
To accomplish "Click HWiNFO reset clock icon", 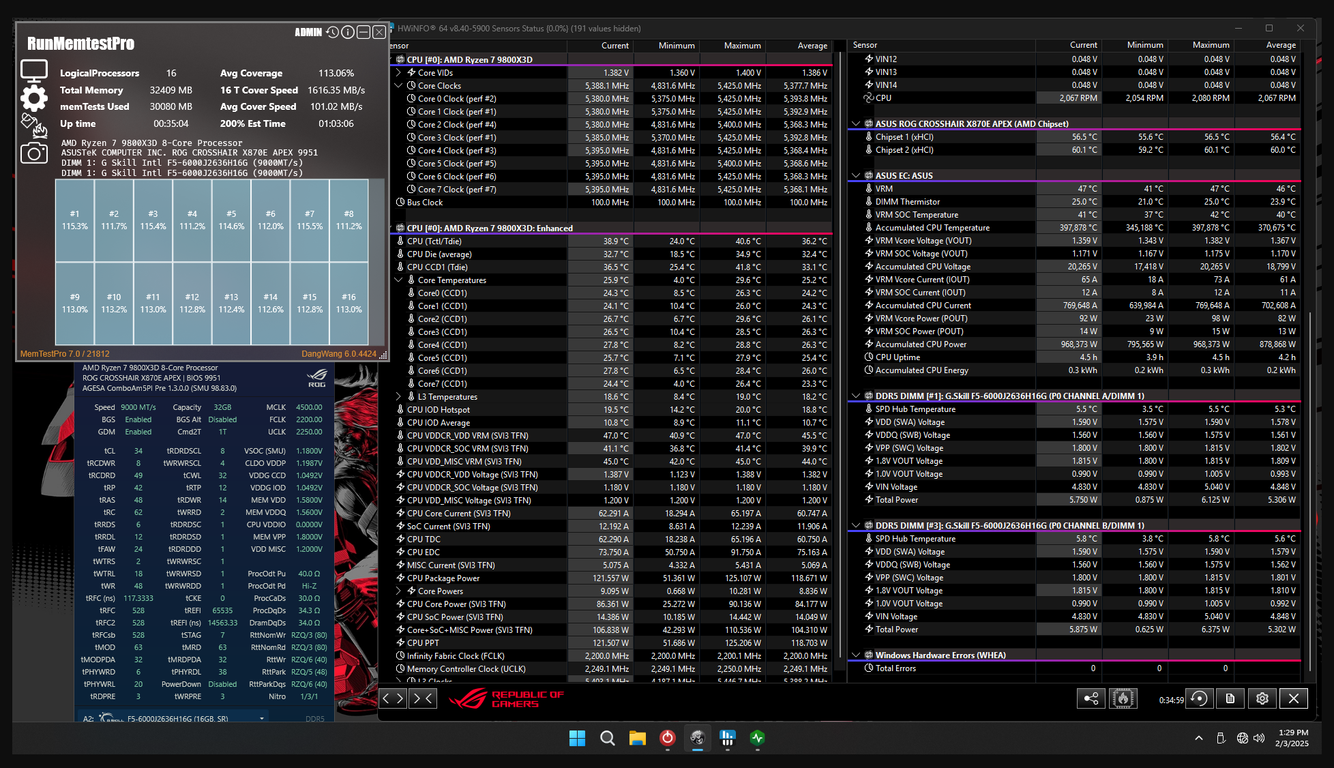I will [x=1198, y=698].
